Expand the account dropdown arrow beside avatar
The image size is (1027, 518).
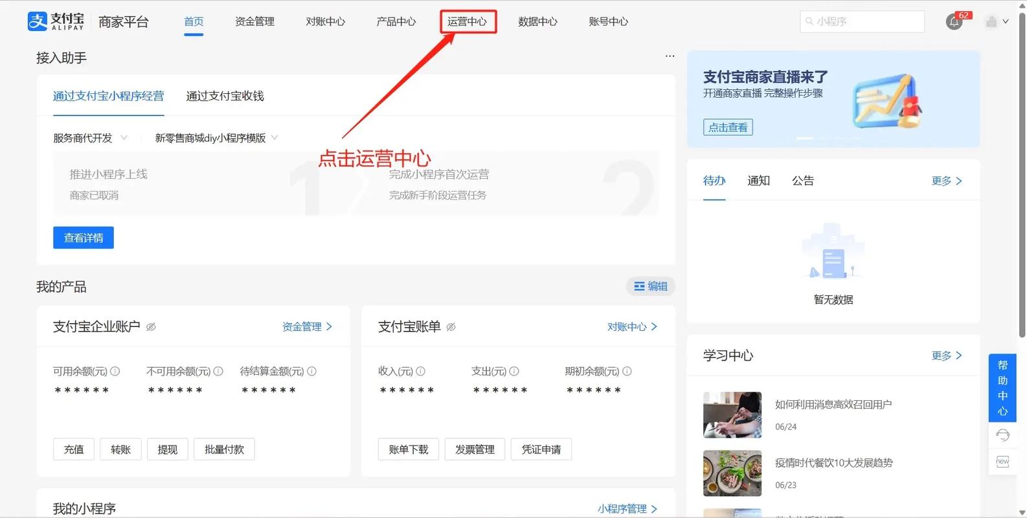(1006, 21)
